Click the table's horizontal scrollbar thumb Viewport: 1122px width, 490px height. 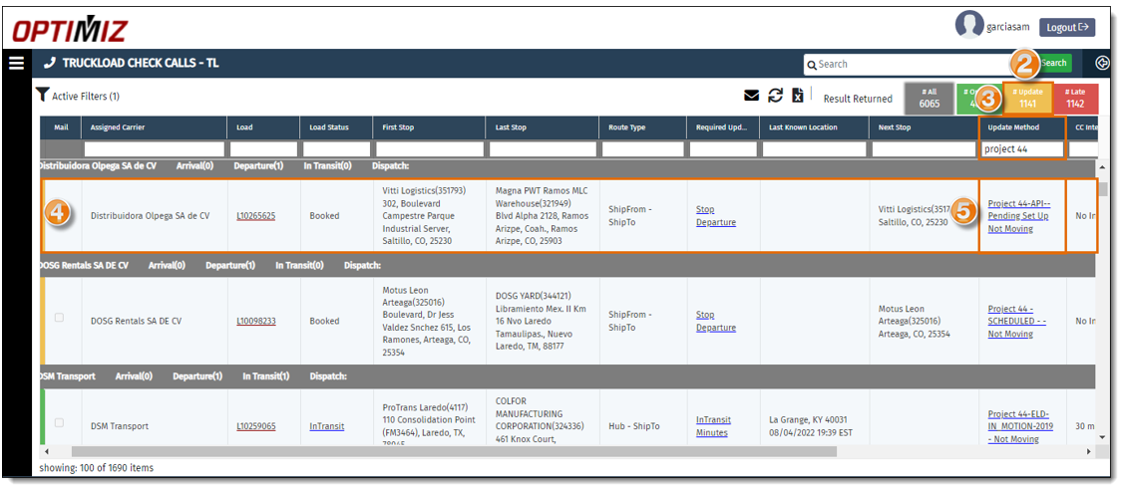pyautogui.click(x=454, y=451)
